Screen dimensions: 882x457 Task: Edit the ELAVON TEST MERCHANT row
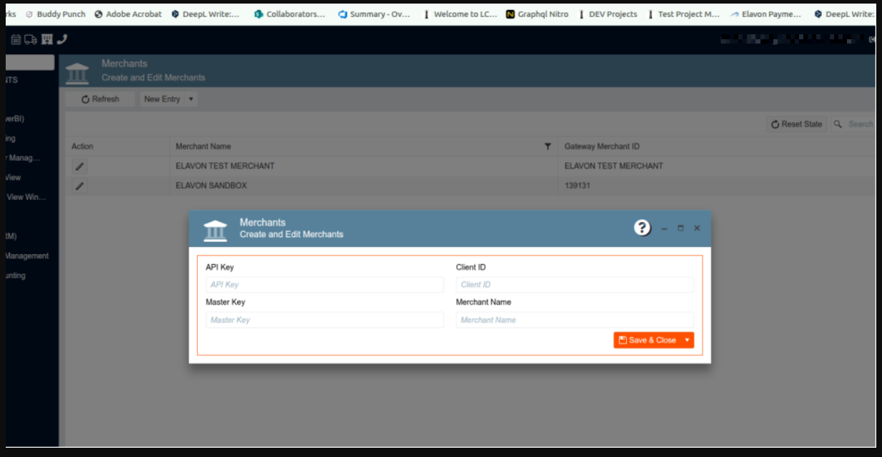tap(80, 166)
